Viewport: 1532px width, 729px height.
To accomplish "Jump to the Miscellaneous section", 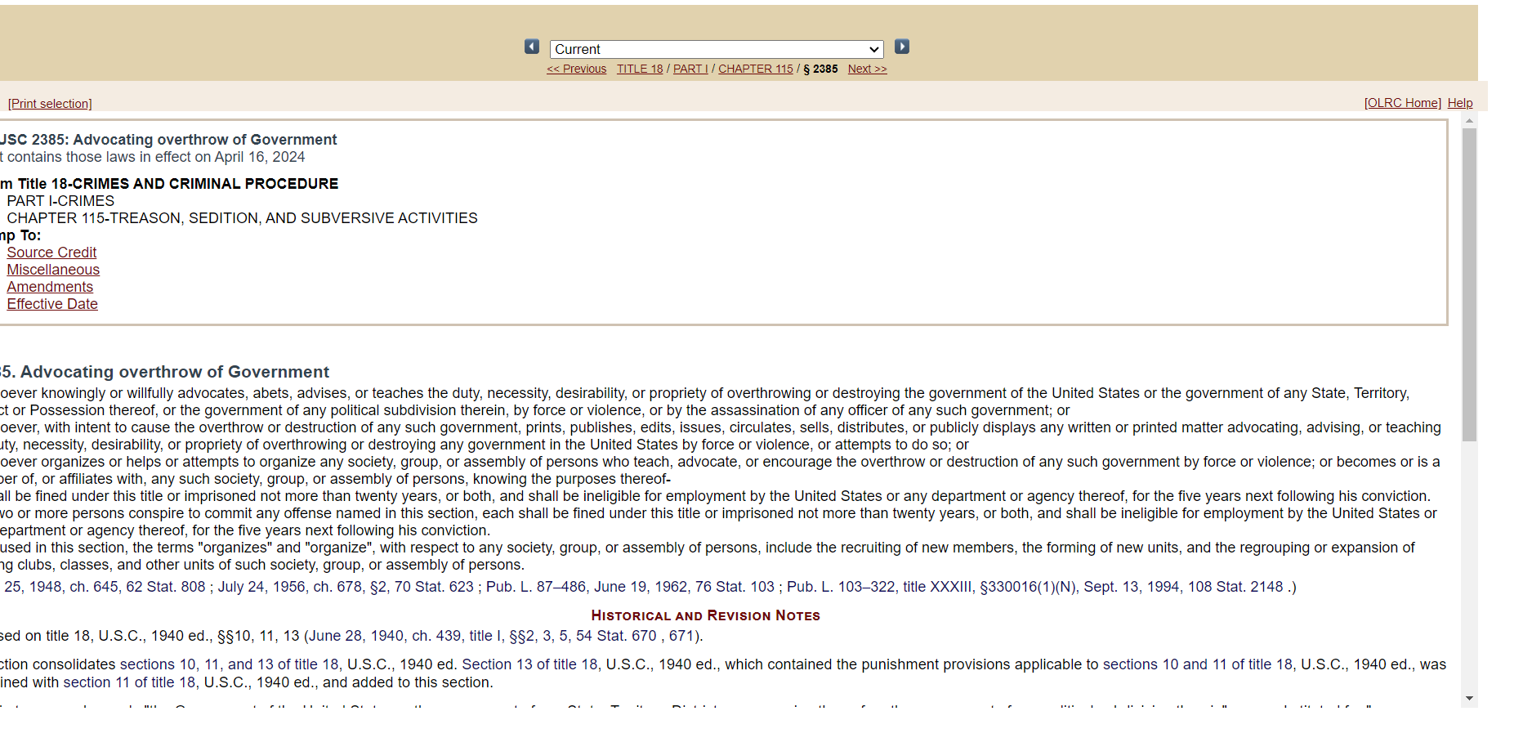I will pyautogui.click(x=53, y=270).
